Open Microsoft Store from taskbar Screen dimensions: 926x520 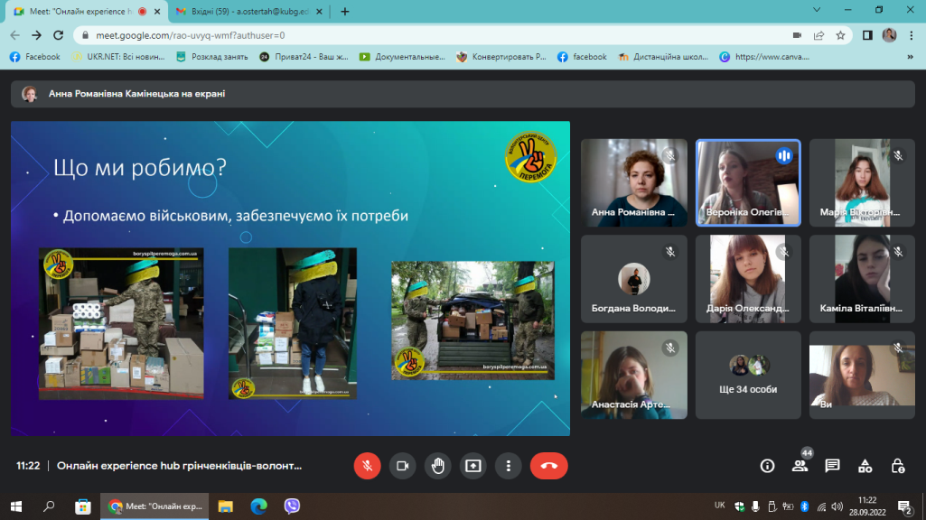(x=83, y=506)
